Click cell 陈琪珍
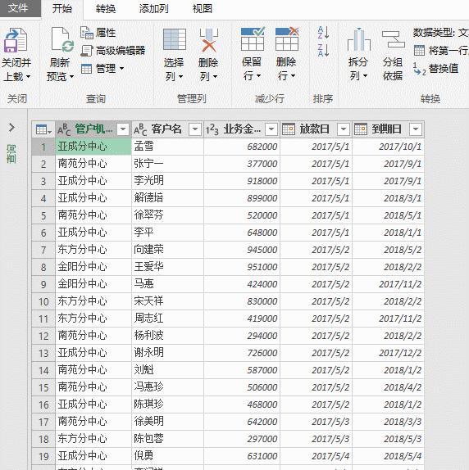The width and height of the screenshot is (469, 470). 167,404
